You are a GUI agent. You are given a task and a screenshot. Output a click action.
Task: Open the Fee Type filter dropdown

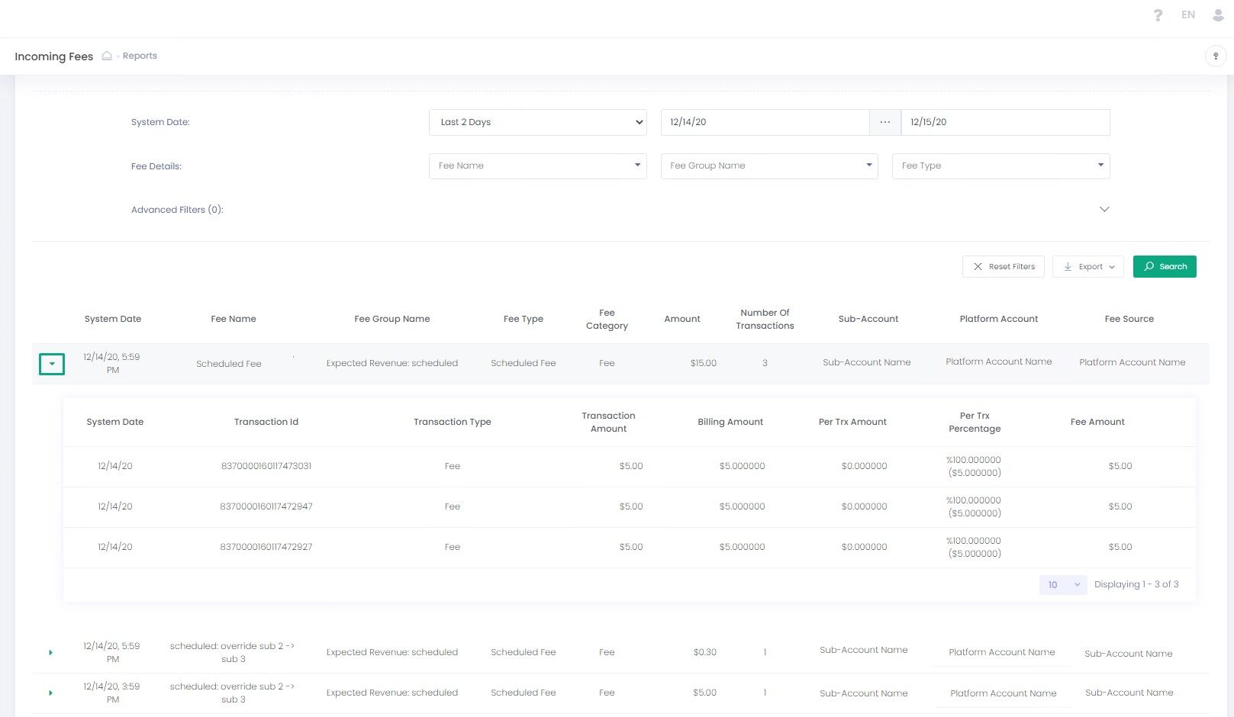[1000, 166]
